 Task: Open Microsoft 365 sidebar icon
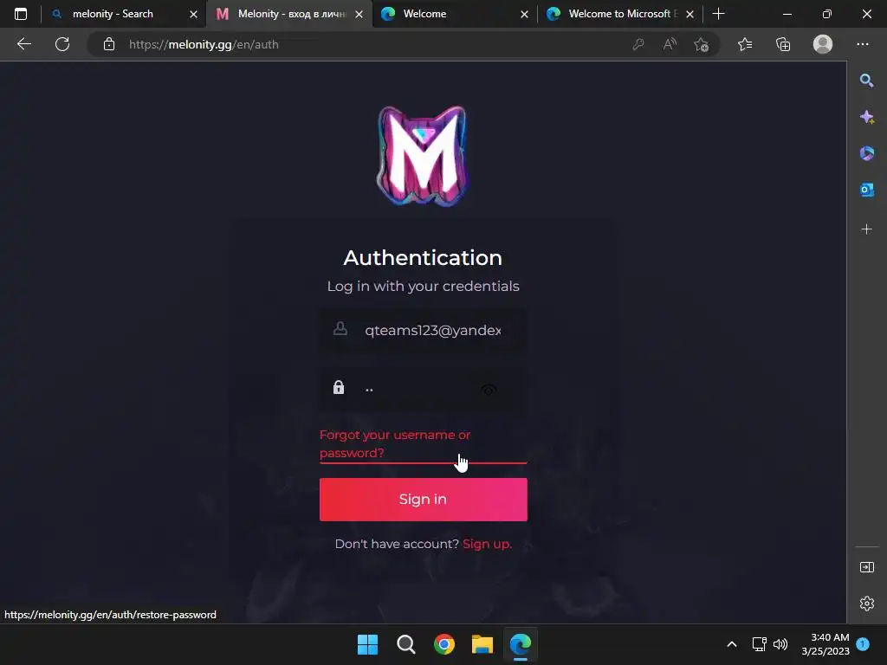(866, 153)
